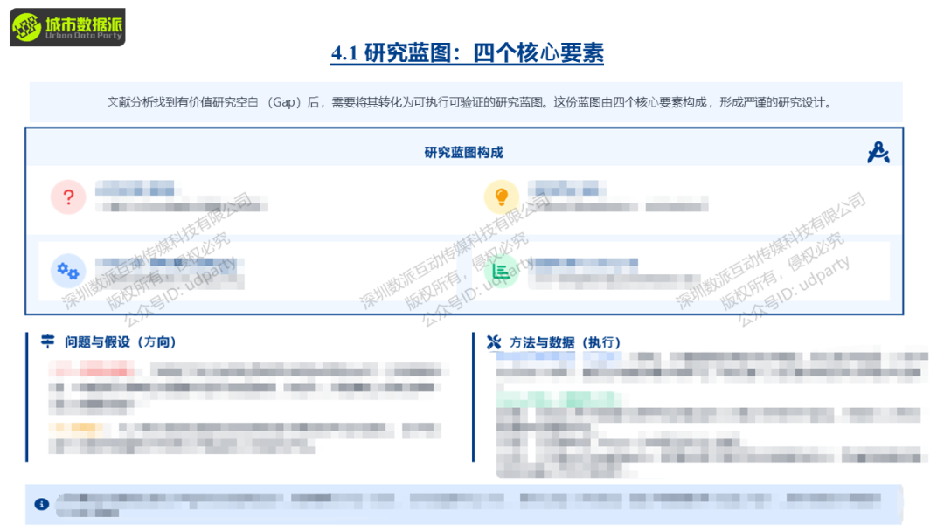Screen dimensions: 944x531
Task: Click the 问题与假设（方向） section heading
Action: pos(121,342)
